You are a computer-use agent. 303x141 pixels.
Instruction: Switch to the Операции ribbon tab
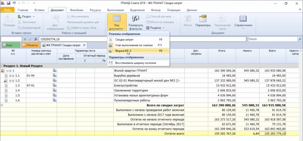[173, 10]
